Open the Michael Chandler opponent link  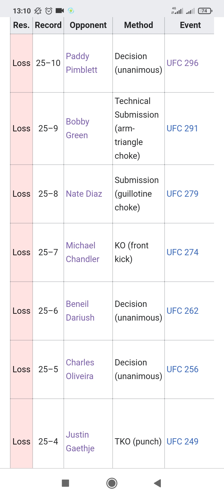(82, 252)
